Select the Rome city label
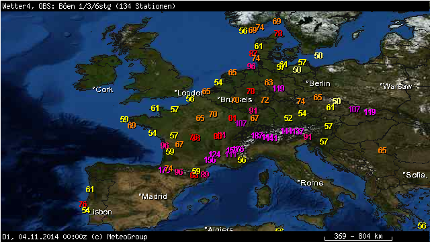This screenshot has height=242, width=430. (310, 183)
